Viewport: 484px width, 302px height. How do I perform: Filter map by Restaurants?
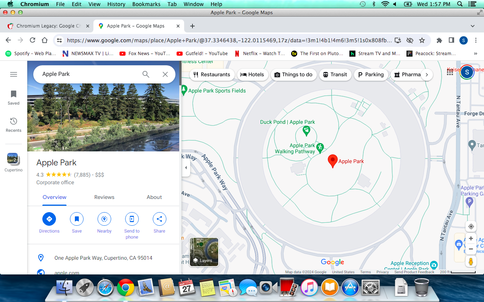point(211,74)
